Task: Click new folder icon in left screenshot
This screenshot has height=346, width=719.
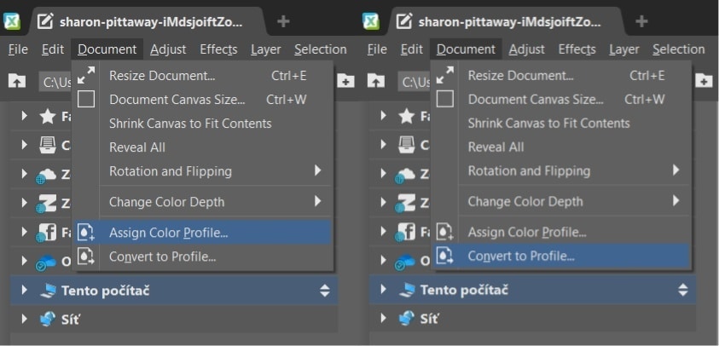Action: tap(345, 81)
